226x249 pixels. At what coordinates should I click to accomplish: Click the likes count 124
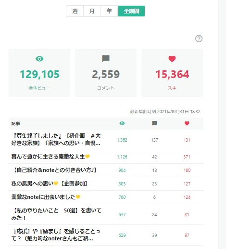pyautogui.click(x=187, y=197)
